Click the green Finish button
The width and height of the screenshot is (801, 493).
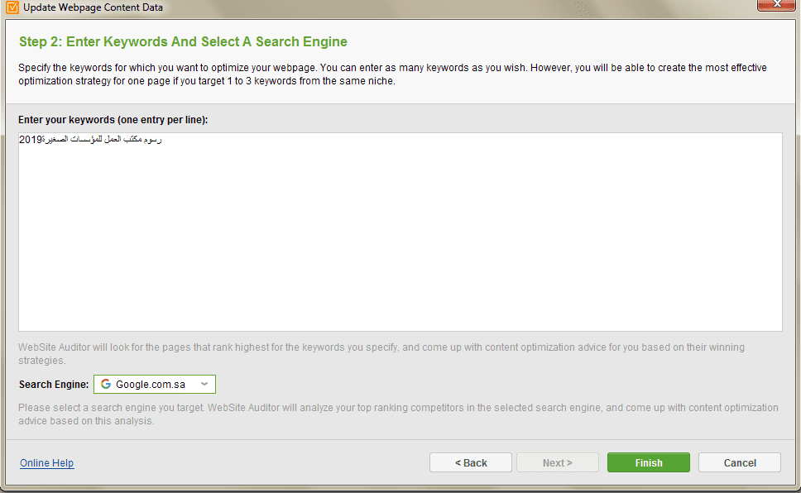click(648, 462)
